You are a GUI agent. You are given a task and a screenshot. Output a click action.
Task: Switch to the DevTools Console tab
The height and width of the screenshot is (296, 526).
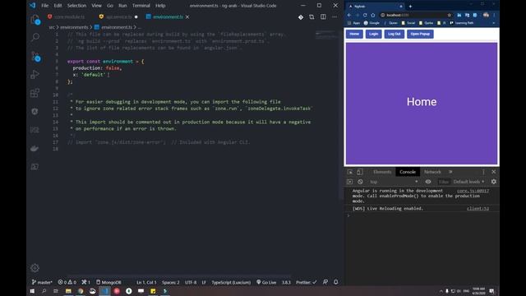(408, 172)
